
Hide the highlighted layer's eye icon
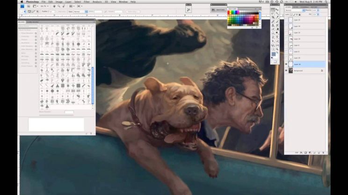[286, 64]
